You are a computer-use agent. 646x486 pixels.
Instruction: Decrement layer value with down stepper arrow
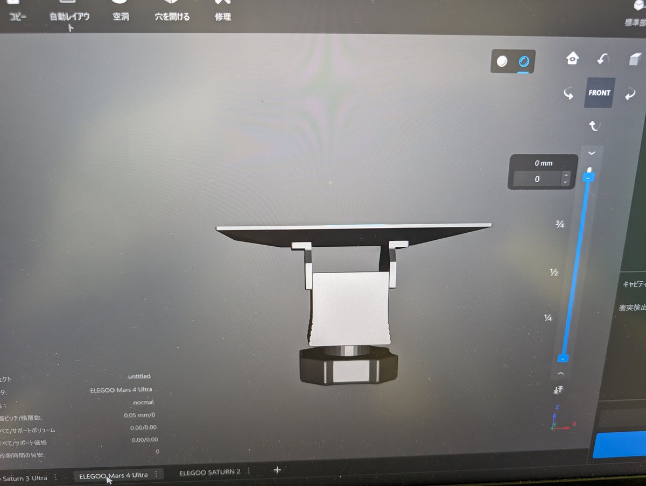tap(565, 183)
